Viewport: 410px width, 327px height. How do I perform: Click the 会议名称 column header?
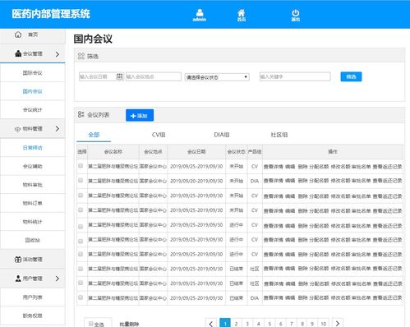pyautogui.click(x=113, y=152)
